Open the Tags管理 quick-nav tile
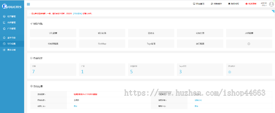 point(151,44)
